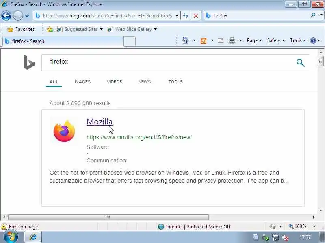Click the vertical scrollbar up arrow
The width and height of the screenshot is (325, 243).
(321, 52)
